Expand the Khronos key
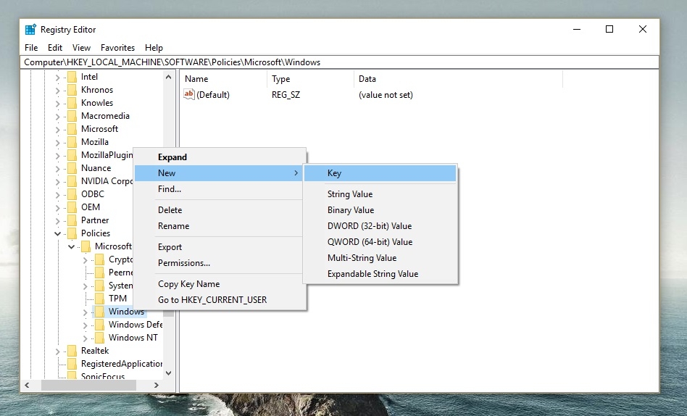 pyautogui.click(x=57, y=91)
